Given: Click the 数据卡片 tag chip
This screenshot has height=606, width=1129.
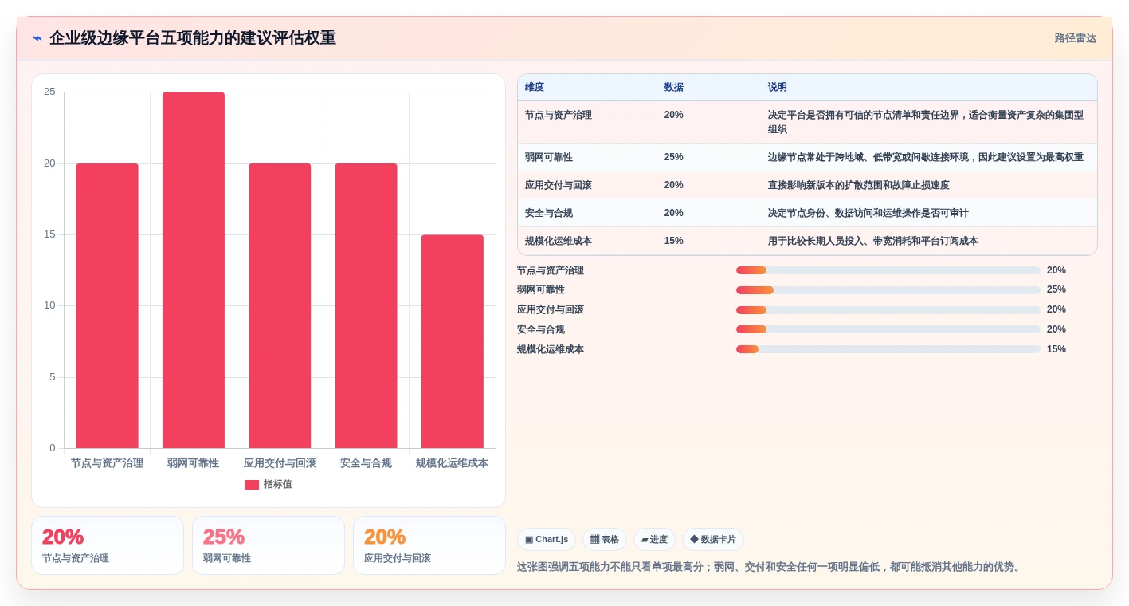Looking at the screenshot, I should coord(713,540).
